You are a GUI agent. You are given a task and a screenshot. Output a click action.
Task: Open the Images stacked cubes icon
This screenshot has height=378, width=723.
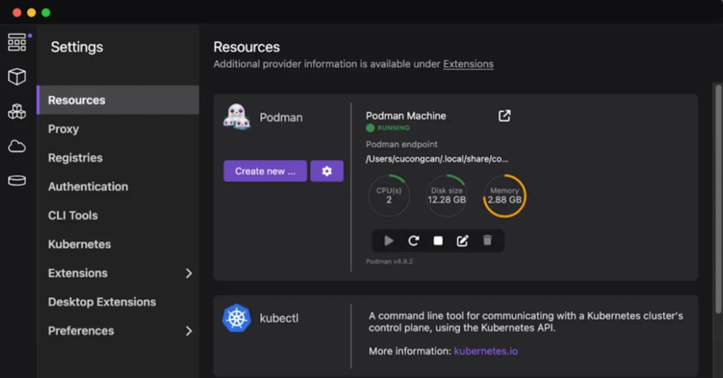17,111
